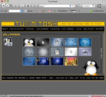Go to the Home page icon
This screenshot has height=97, width=106.
coord(28,6)
